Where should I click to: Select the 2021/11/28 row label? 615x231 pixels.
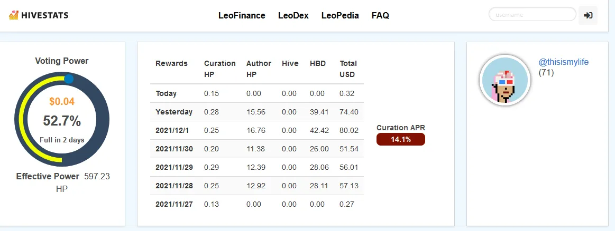click(x=174, y=186)
